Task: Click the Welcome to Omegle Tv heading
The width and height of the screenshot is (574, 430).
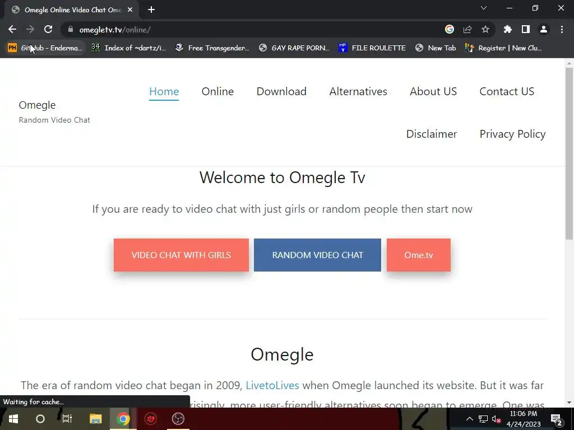Action: tap(283, 177)
